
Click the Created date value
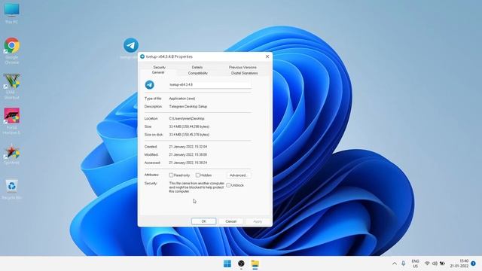point(188,147)
